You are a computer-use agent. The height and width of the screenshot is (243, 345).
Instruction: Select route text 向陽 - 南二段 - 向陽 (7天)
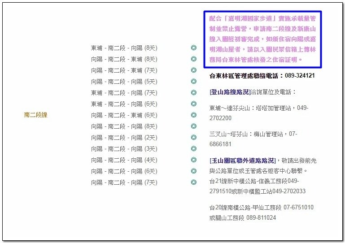tap(124, 182)
